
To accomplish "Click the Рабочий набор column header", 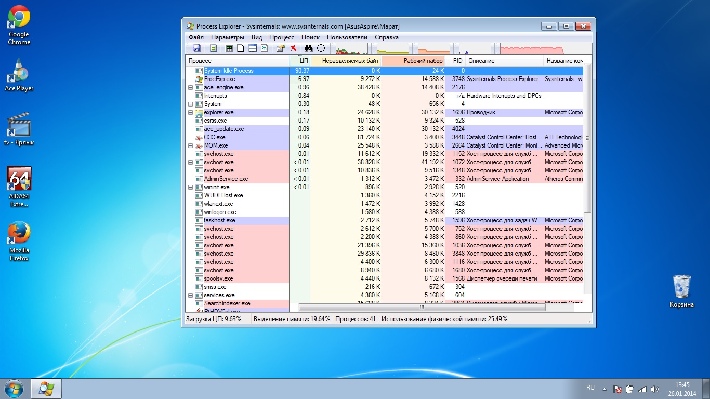I will coord(423,61).
